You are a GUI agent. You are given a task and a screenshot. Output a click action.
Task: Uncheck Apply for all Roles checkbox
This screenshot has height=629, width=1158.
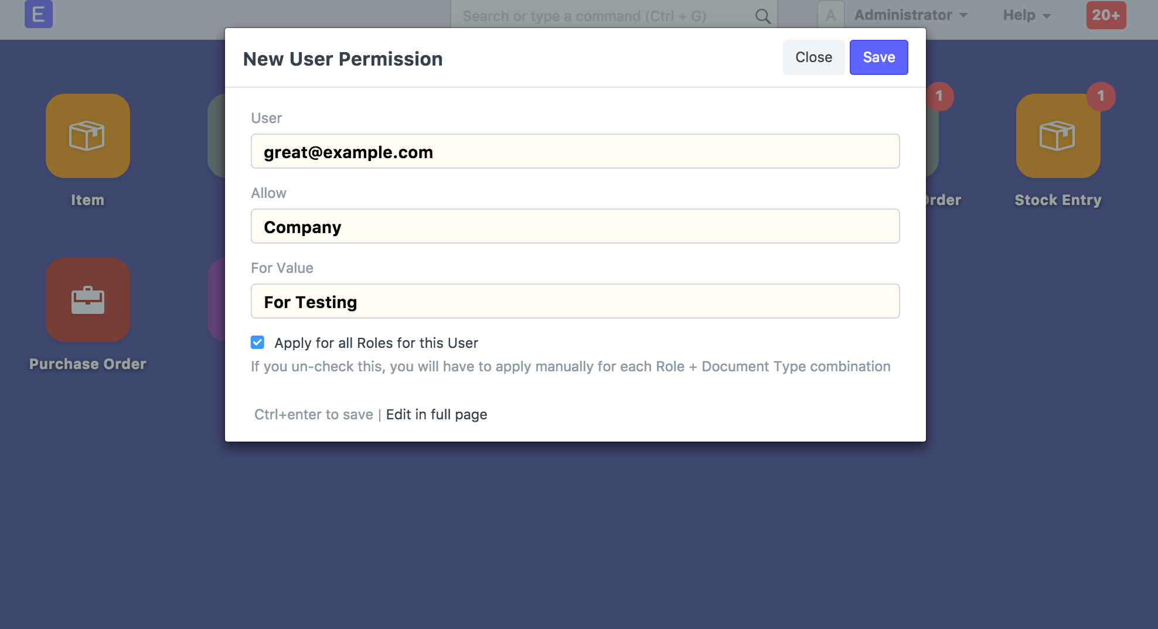point(257,343)
